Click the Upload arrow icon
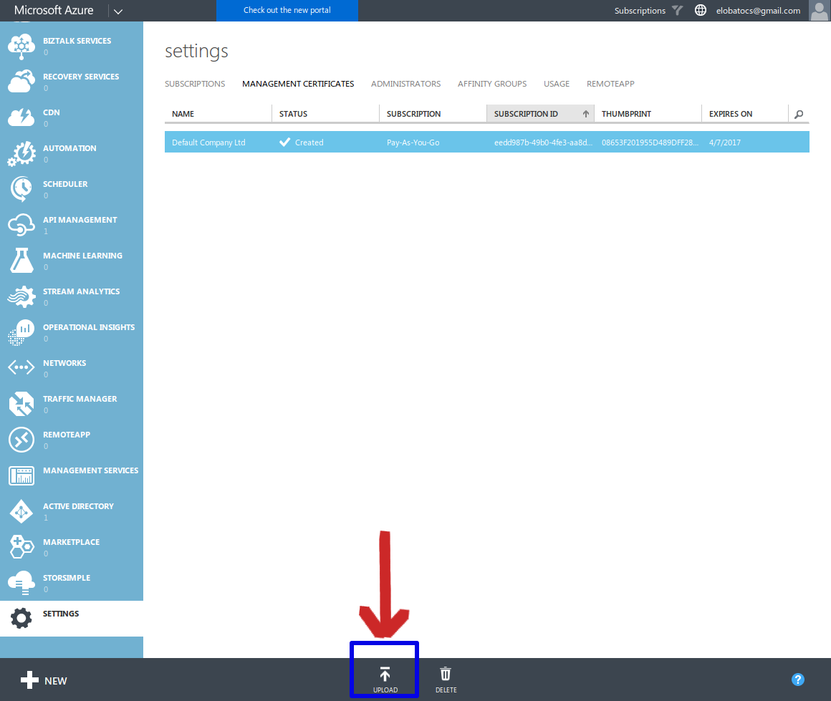This screenshot has width=831, height=701. (x=385, y=674)
